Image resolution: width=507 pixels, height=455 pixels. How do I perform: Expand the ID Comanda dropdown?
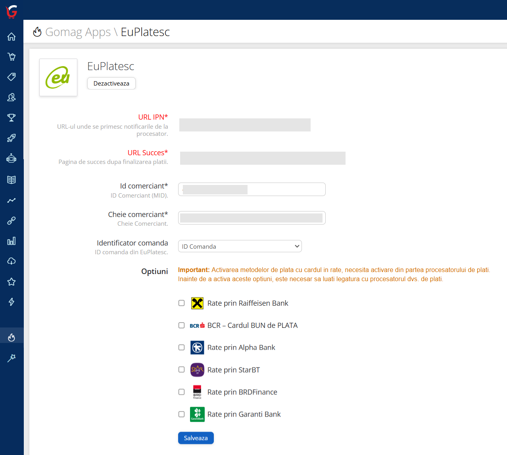click(240, 246)
